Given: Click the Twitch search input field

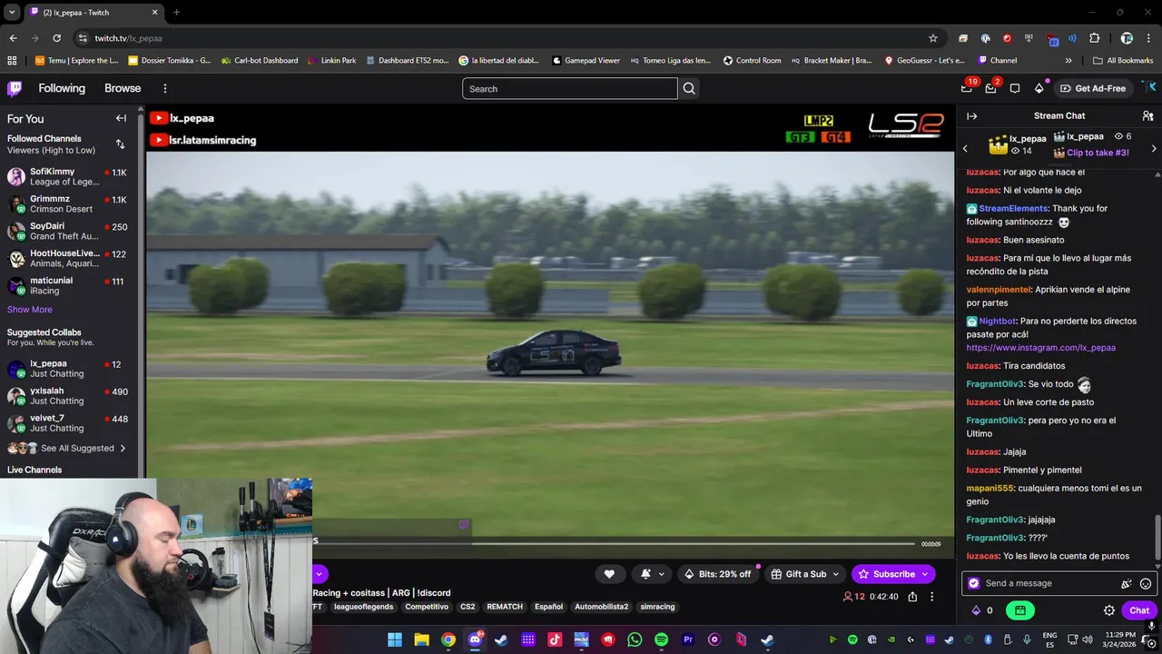Looking at the screenshot, I should (570, 88).
